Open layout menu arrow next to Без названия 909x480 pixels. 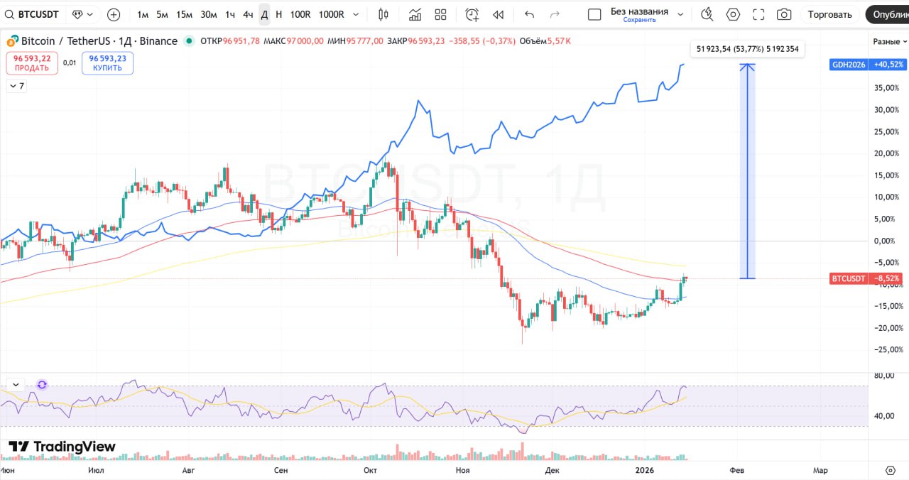click(680, 14)
